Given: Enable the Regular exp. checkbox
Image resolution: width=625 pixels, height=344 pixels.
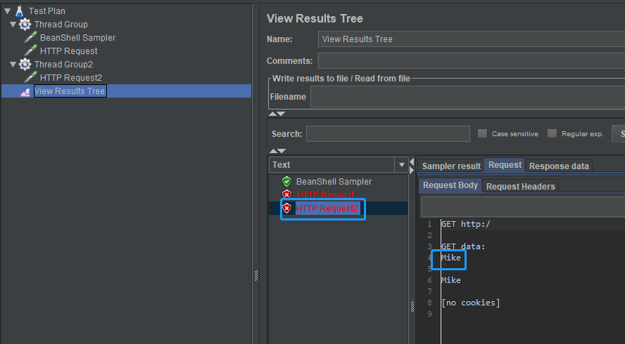Looking at the screenshot, I should (552, 133).
